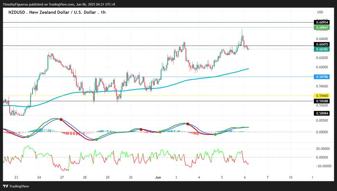Select the 0.60954 black price label

pos(321,22)
